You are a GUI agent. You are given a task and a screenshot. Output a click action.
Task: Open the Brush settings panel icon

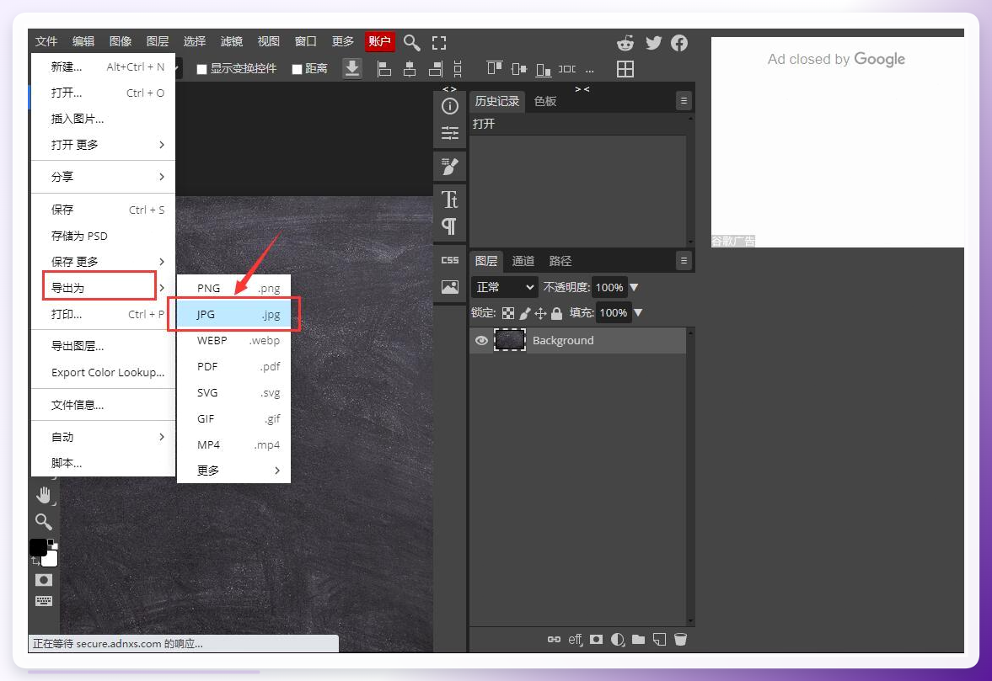pyautogui.click(x=450, y=166)
